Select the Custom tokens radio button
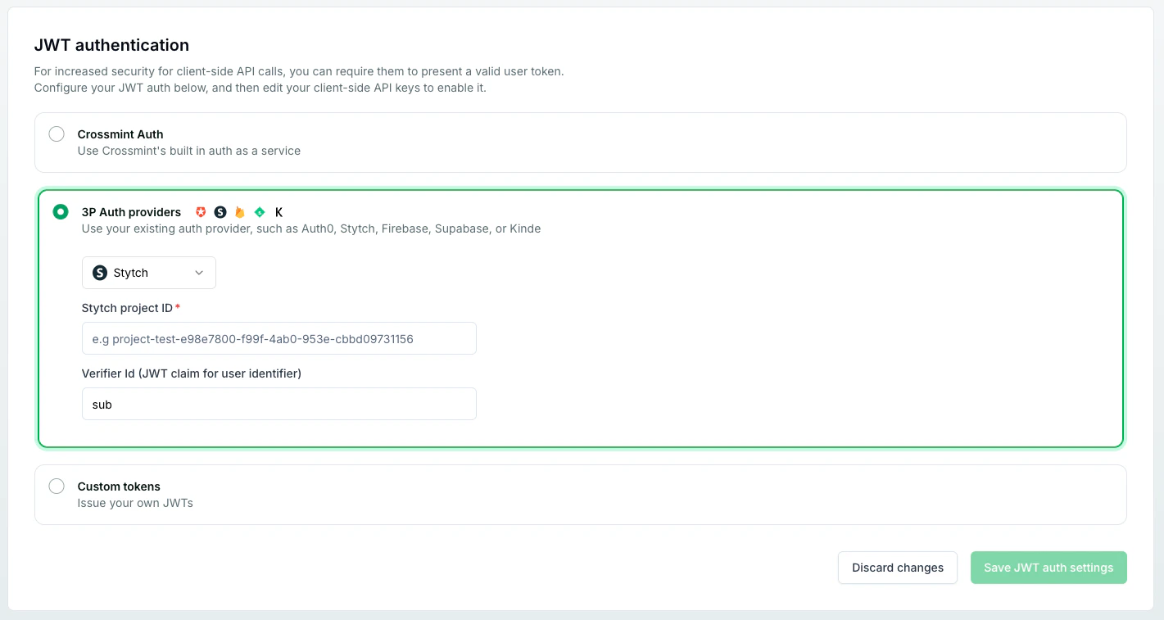 (57, 486)
